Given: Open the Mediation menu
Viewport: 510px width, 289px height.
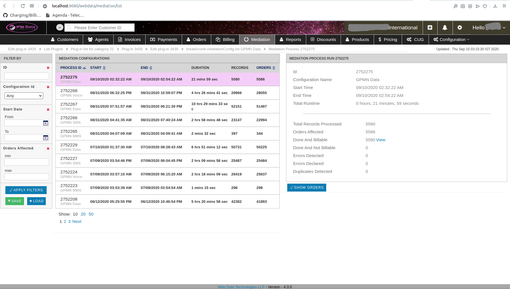Looking at the screenshot, I should [257, 40].
